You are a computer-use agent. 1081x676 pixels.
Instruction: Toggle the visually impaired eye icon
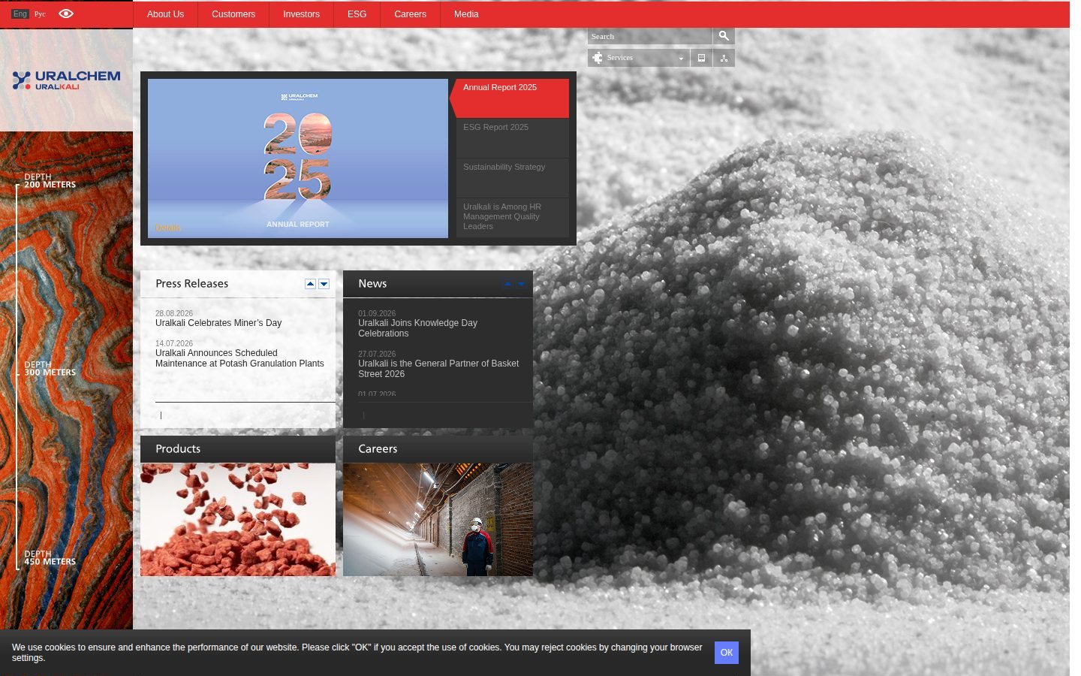click(66, 14)
